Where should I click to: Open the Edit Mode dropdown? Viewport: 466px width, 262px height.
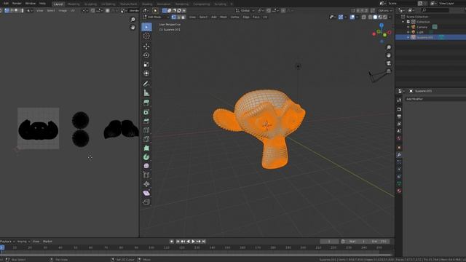pos(156,17)
